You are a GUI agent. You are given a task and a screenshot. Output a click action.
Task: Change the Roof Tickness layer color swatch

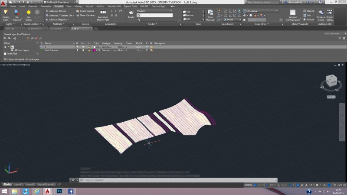tap(94, 50)
